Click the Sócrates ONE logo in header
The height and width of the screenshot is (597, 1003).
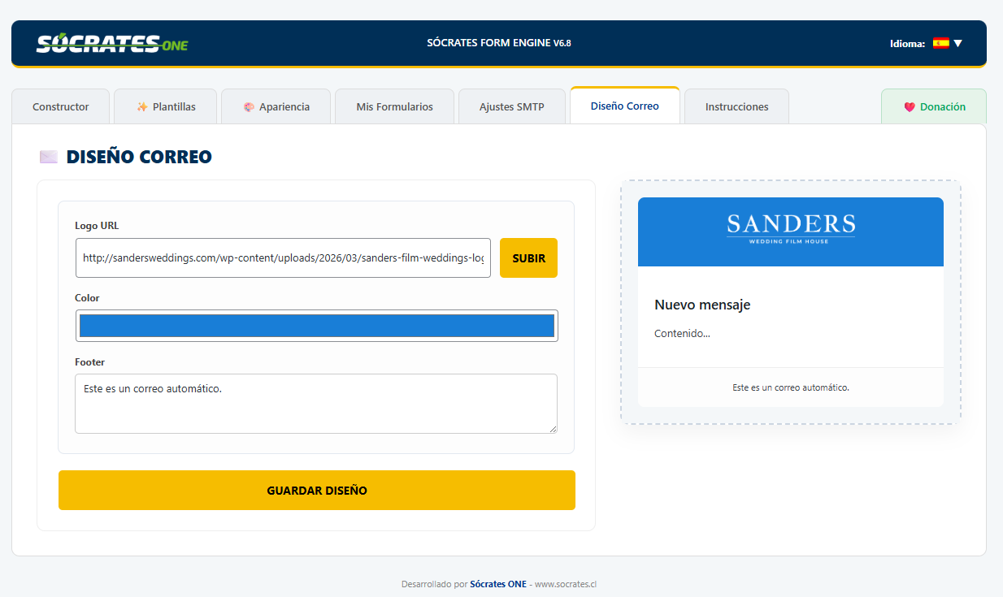pyautogui.click(x=112, y=43)
